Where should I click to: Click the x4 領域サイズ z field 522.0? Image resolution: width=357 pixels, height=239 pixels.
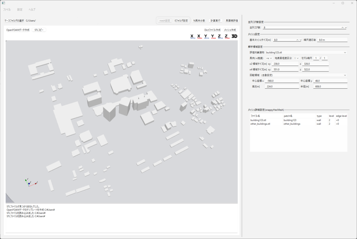pos(315,69)
